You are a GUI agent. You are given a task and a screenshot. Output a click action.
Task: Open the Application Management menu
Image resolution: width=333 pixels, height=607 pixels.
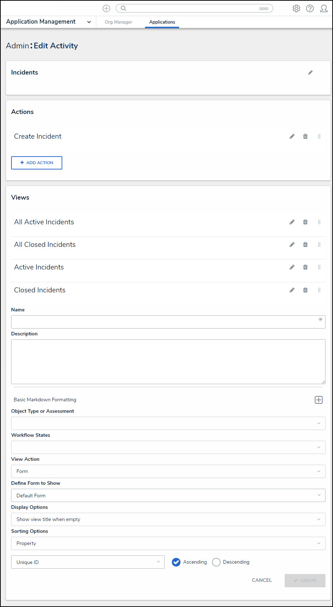48,22
